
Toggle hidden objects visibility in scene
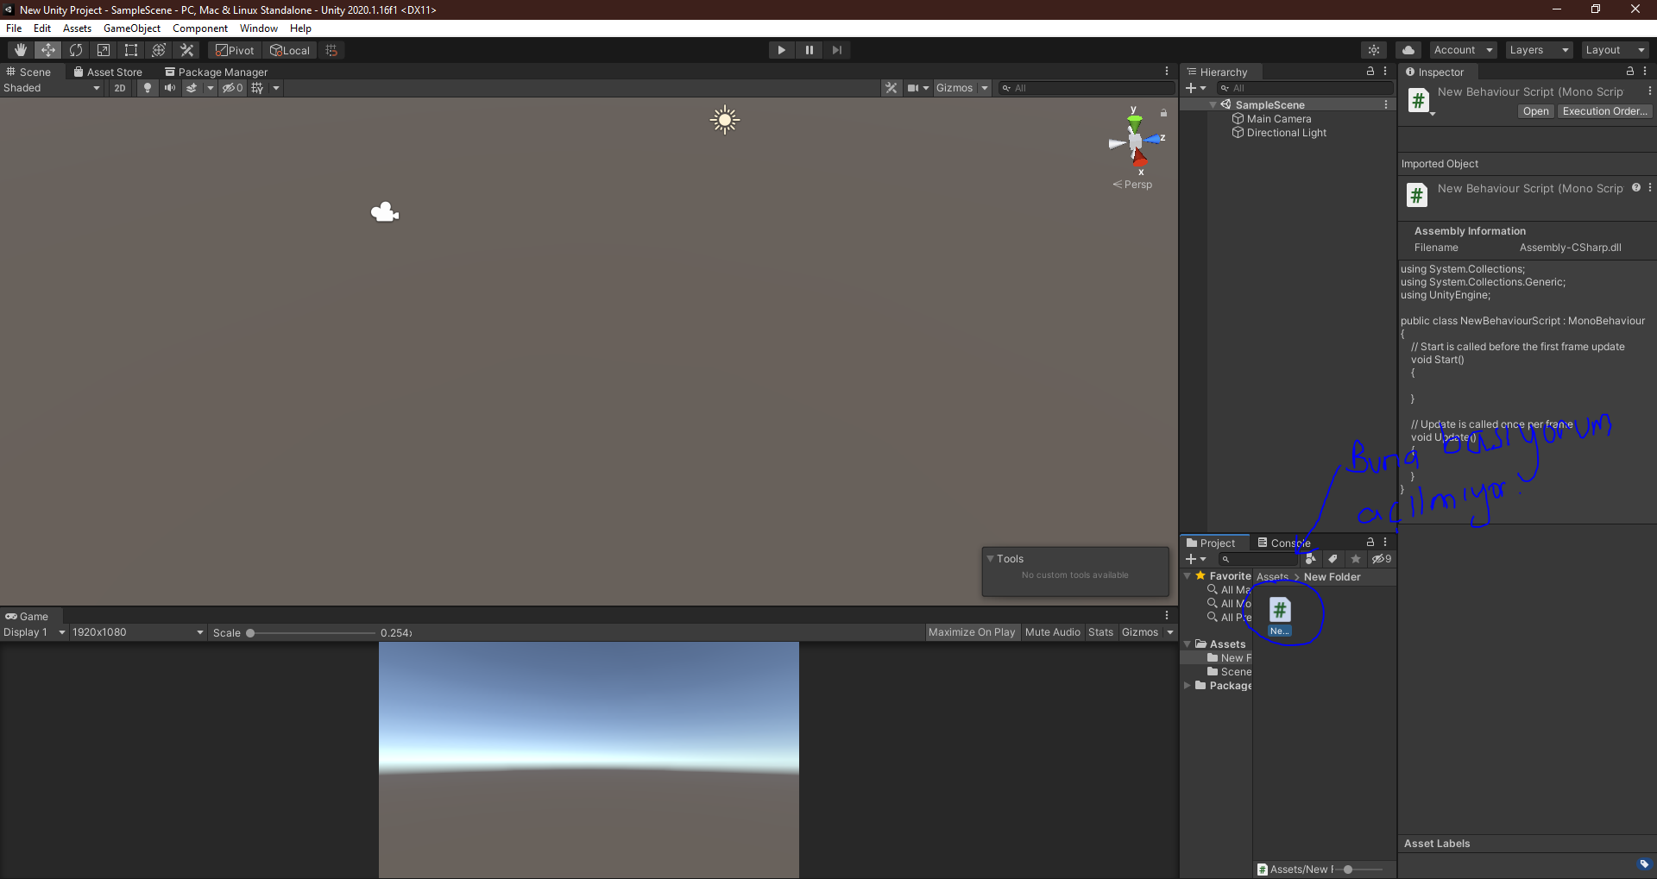coord(233,88)
